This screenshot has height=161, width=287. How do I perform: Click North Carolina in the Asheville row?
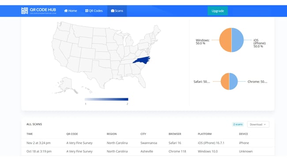117,151
